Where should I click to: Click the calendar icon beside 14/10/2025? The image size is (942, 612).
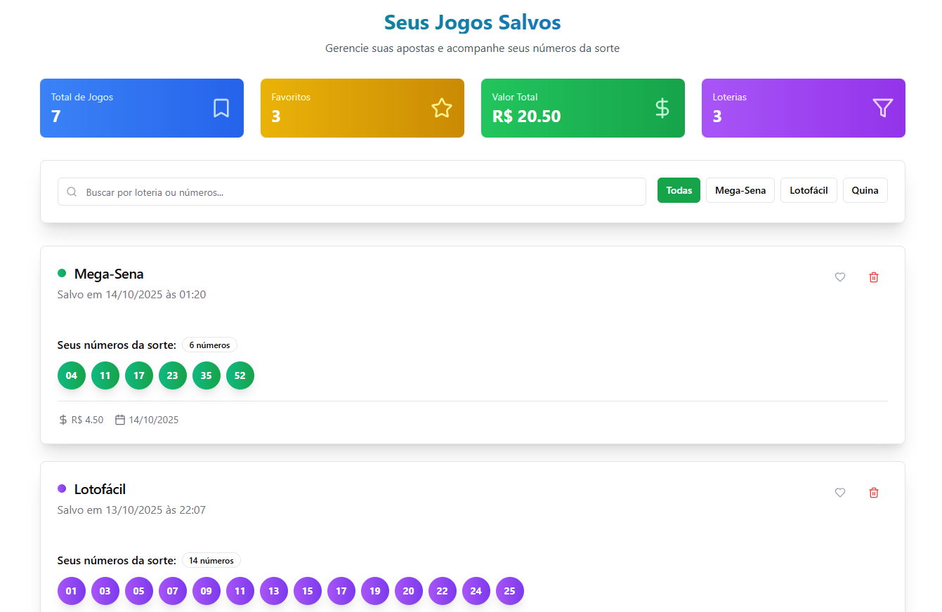[x=120, y=420]
